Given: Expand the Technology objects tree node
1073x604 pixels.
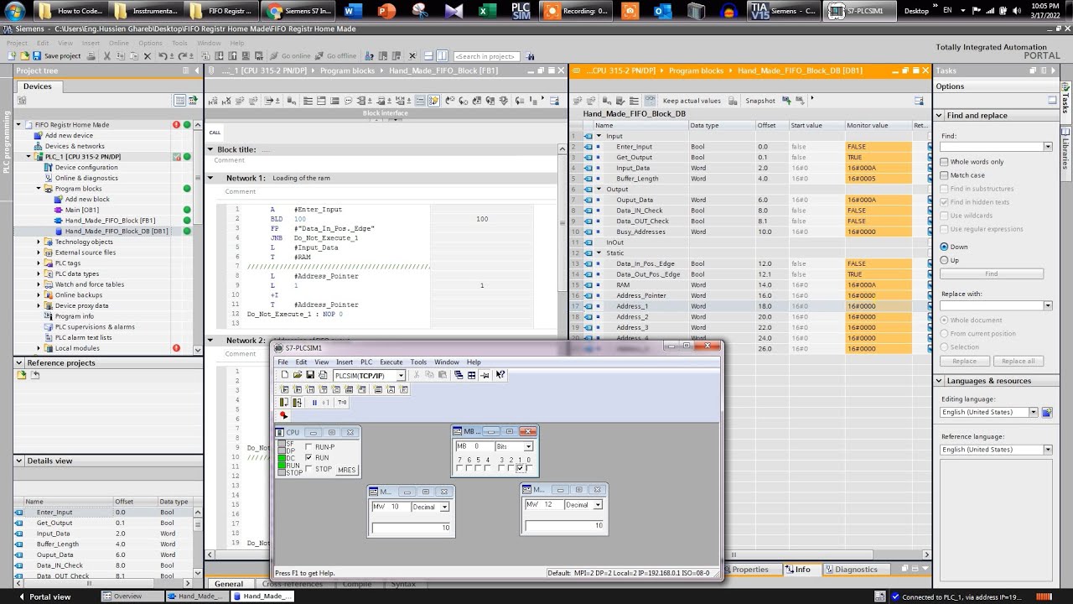Looking at the screenshot, I should coord(39,242).
